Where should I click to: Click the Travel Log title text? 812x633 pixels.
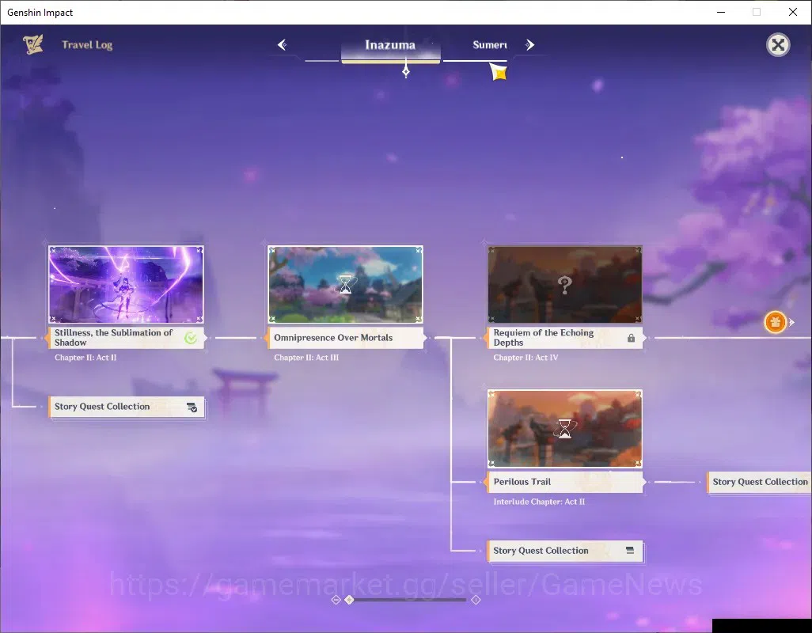87,45
